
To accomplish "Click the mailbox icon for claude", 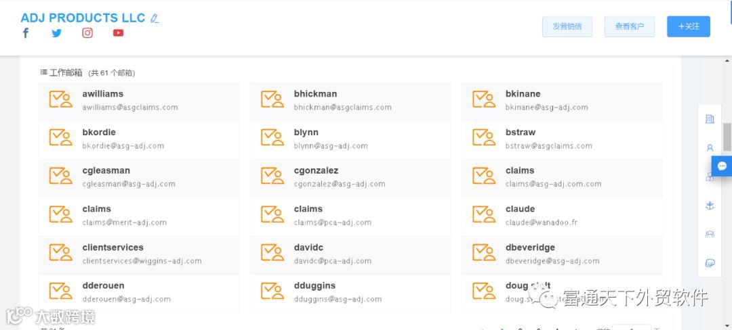I will click(x=484, y=214).
